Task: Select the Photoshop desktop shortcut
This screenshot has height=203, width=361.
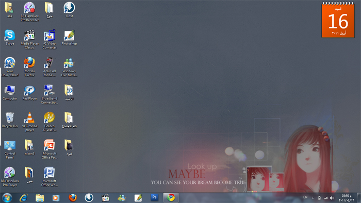Action: tap(69, 38)
